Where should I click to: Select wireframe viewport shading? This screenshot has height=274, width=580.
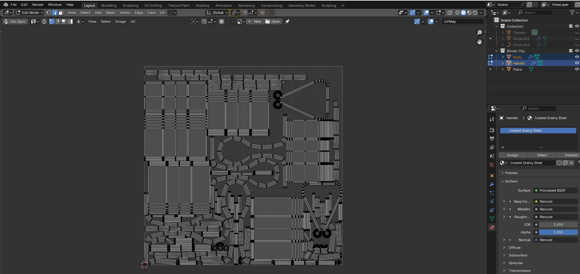click(x=458, y=13)
